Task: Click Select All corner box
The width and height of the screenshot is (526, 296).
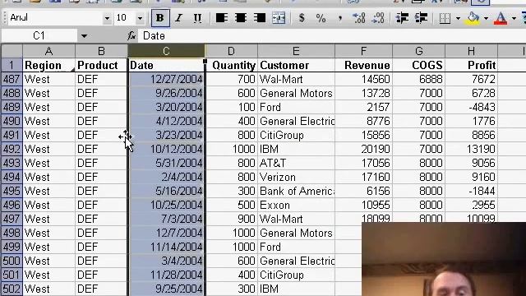Action: (x=12, y=51)
